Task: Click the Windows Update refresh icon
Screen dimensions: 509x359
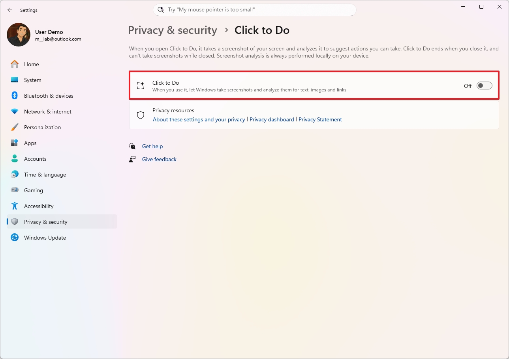Action: [15, 237]
